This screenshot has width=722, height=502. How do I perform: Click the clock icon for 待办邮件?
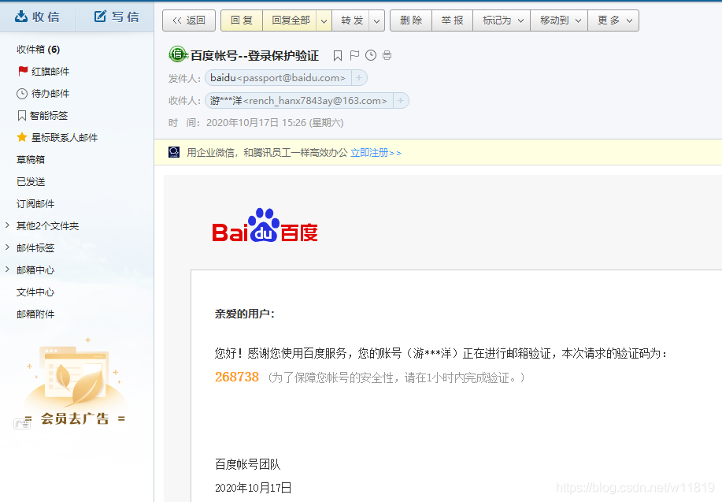pos(21,94)
